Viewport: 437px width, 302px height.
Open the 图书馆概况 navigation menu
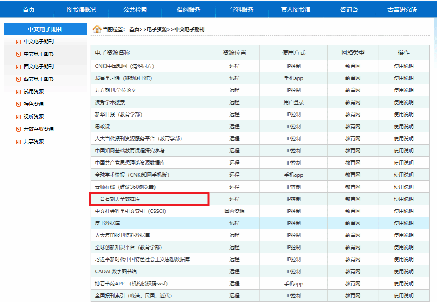pos(81,10)
